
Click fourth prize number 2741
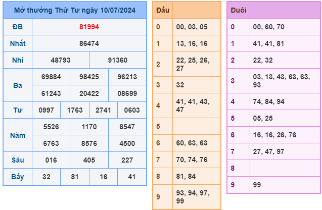(x=103, y=110)
